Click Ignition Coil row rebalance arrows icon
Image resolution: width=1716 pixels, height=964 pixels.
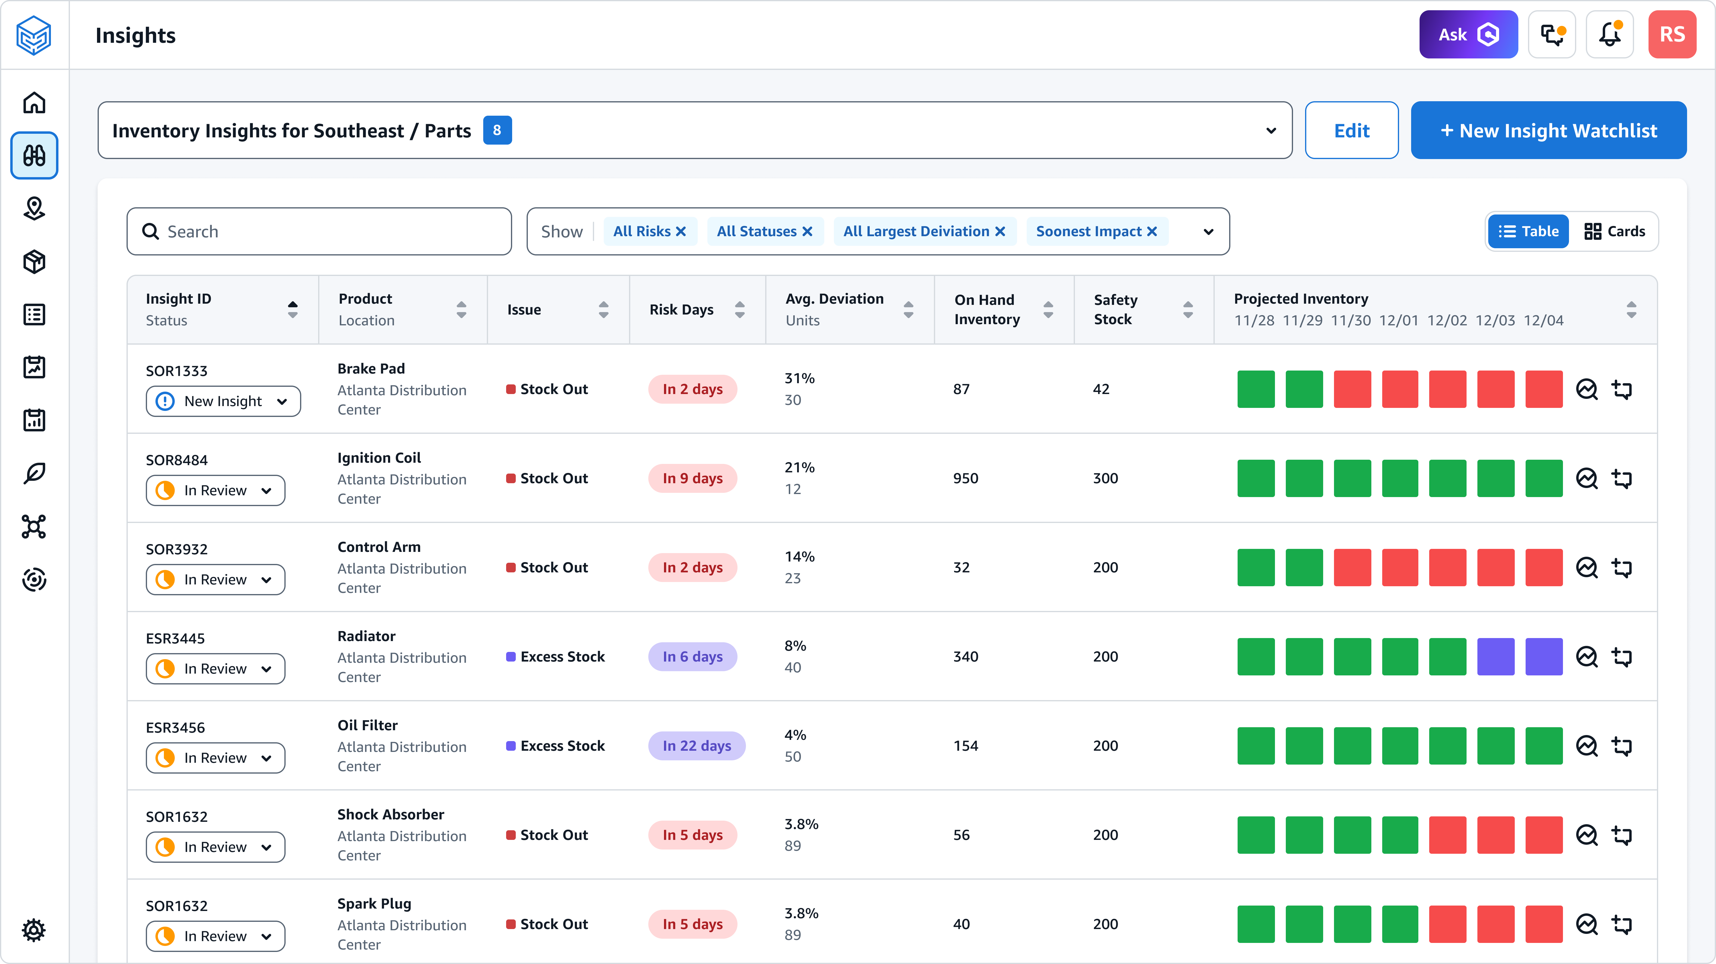1621,478
